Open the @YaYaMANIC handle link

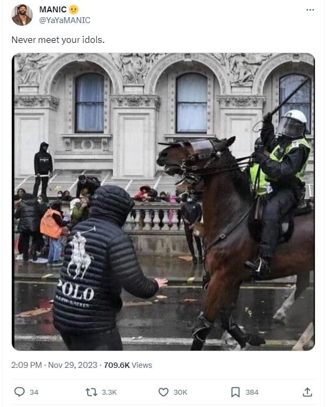64,20
